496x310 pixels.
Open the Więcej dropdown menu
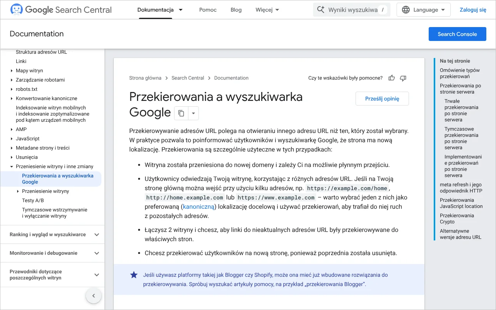267,10
